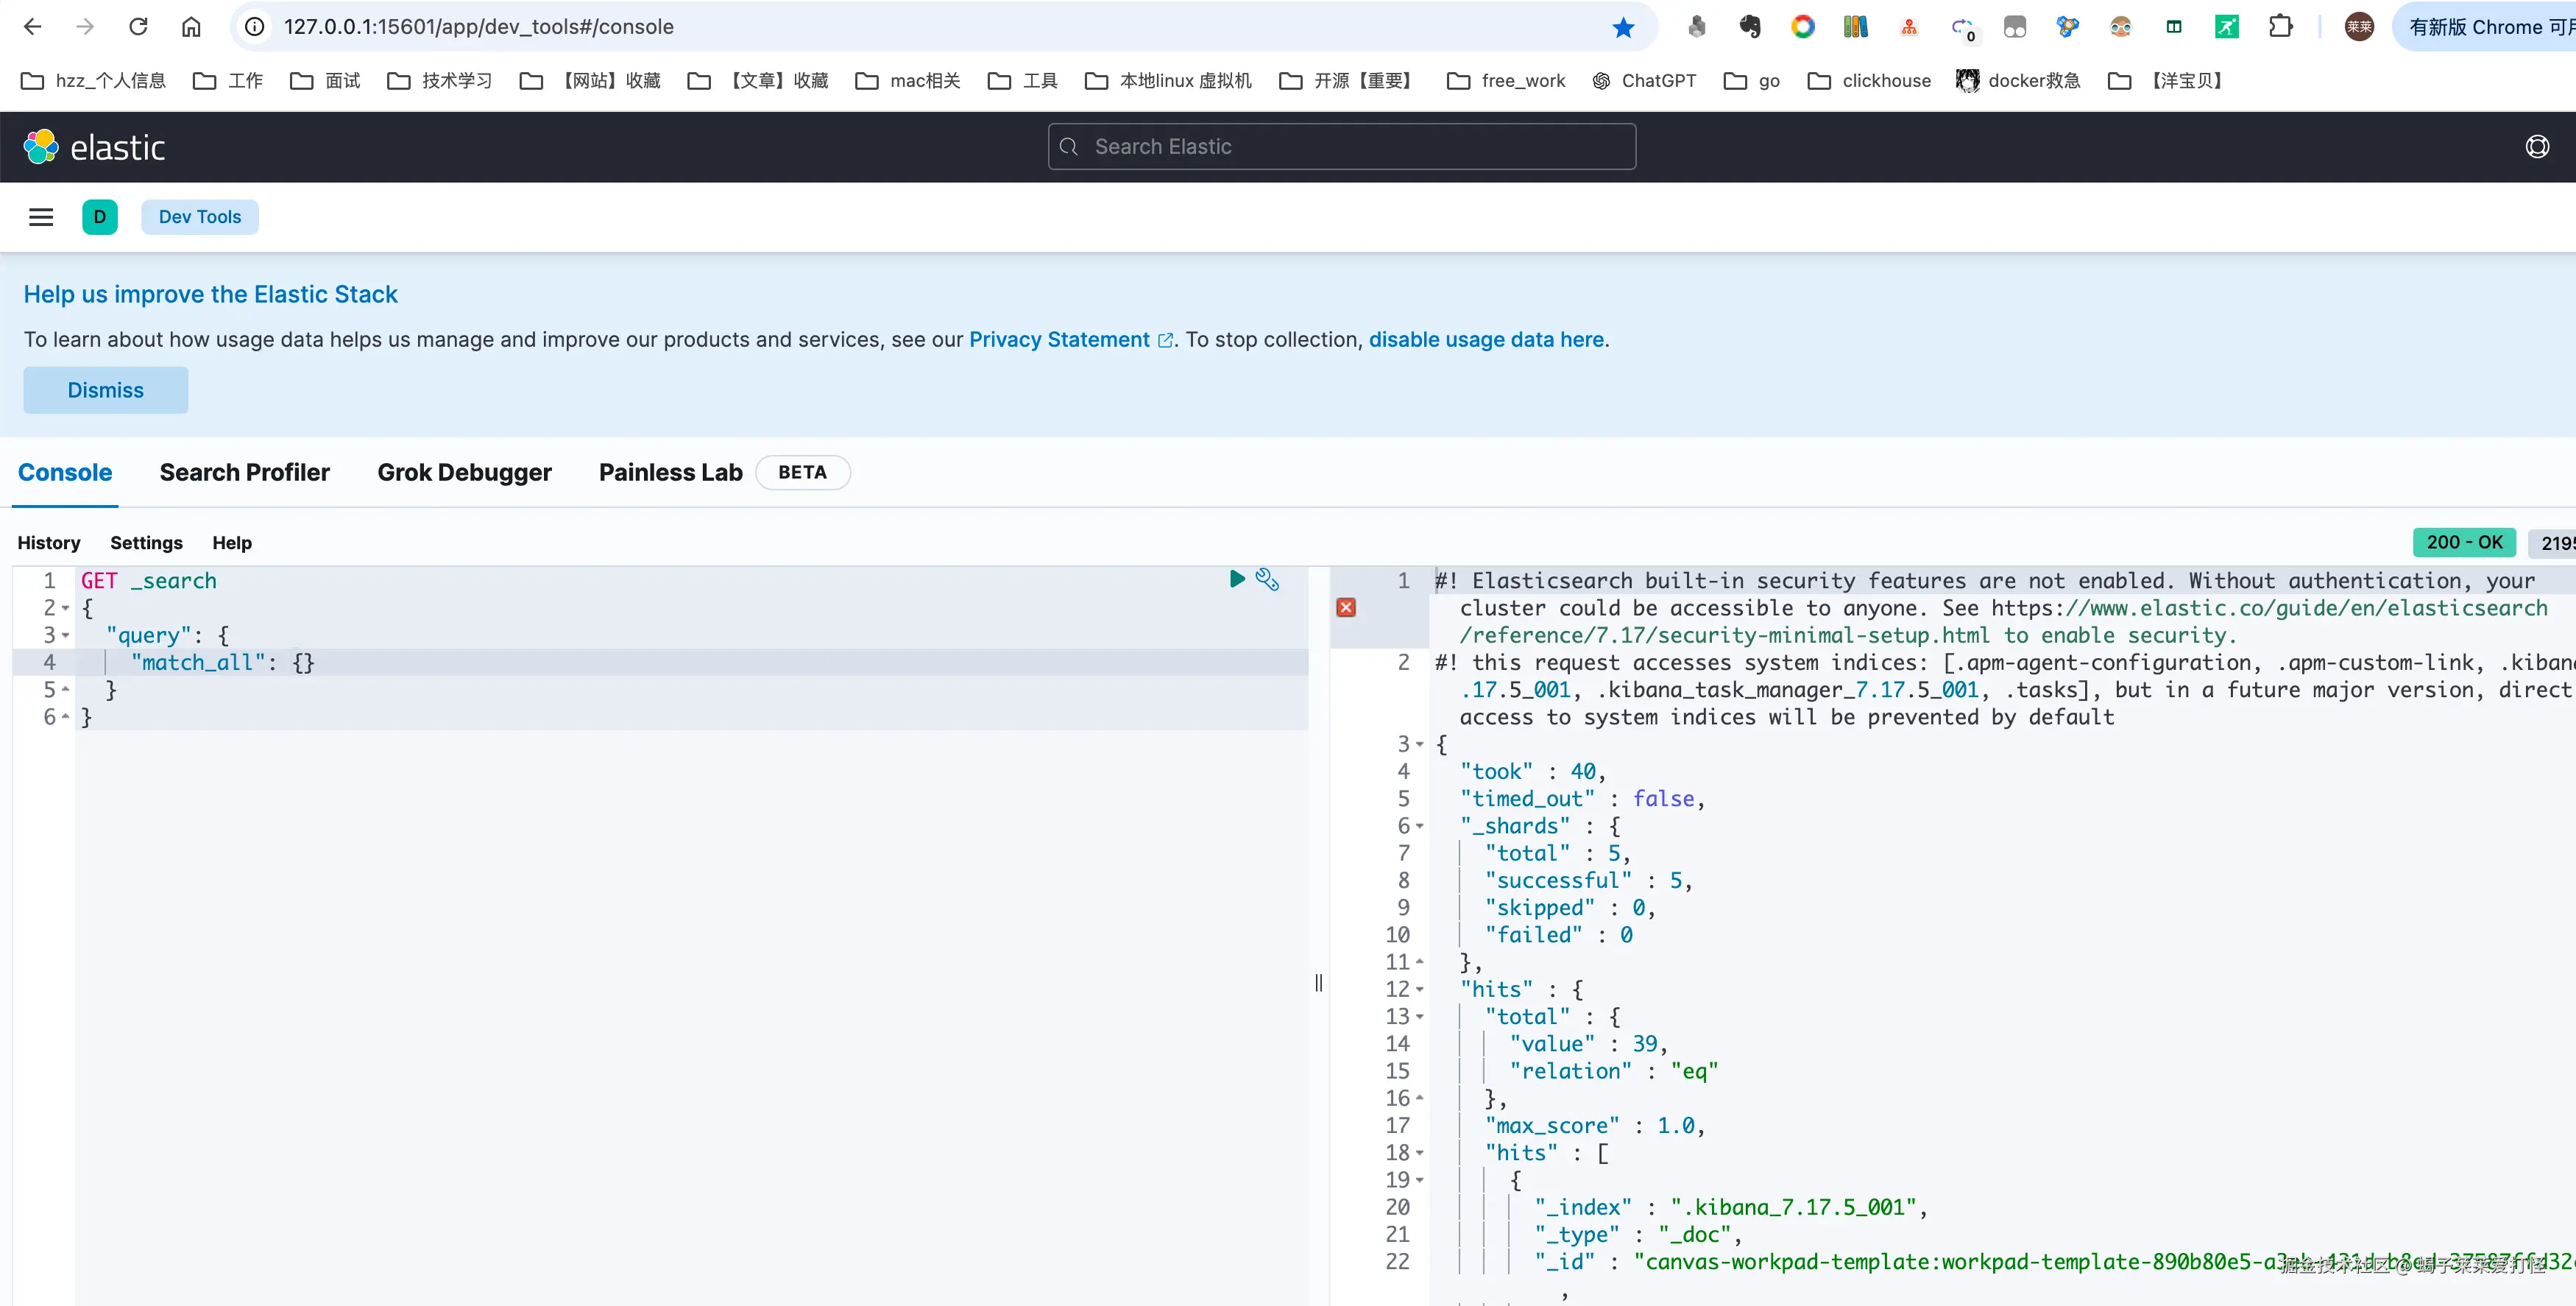Click the bookmark star icon in address bar
Screen dimensions: 2576x1306
pos(1623,27)
